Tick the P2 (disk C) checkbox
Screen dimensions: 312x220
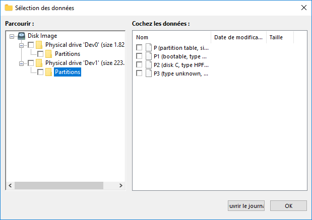coord(139,64)
